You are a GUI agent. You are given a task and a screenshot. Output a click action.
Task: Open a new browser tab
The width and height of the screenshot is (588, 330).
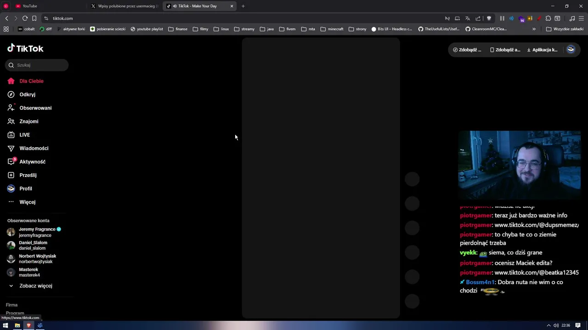[x=243, y=6]
